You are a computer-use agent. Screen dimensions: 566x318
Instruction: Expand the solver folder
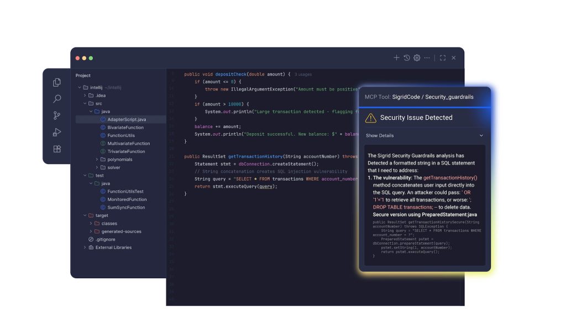[x=97, y=167]
